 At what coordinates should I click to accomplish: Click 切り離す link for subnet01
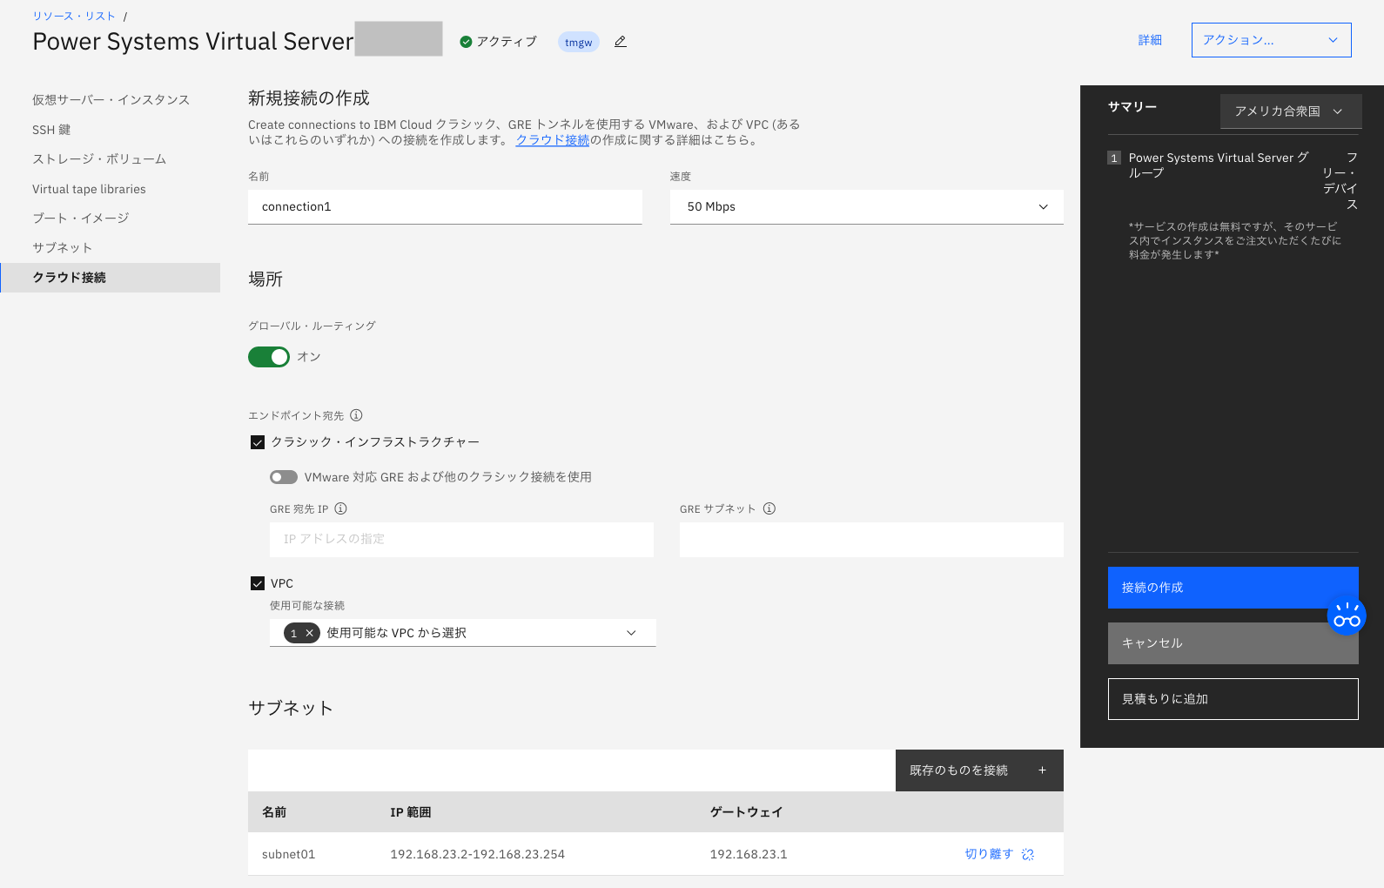989,854
